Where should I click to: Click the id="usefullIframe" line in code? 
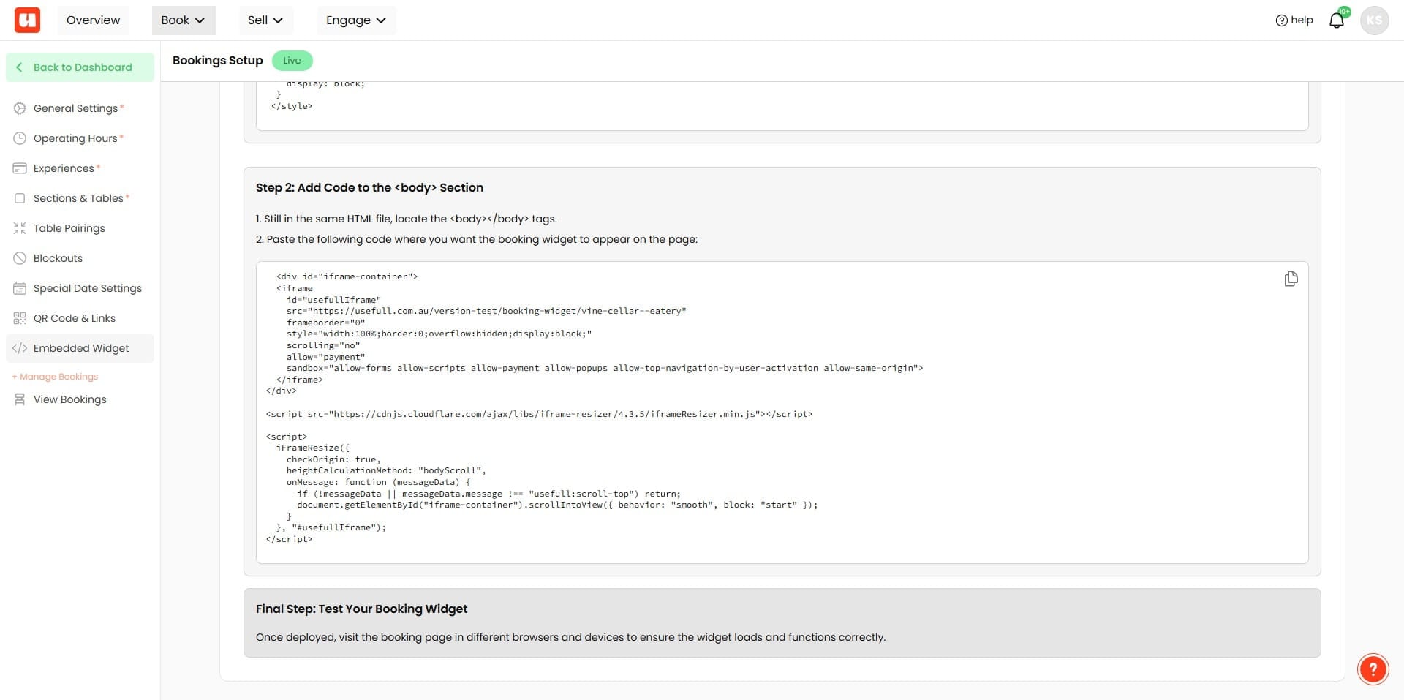[333, 300]
